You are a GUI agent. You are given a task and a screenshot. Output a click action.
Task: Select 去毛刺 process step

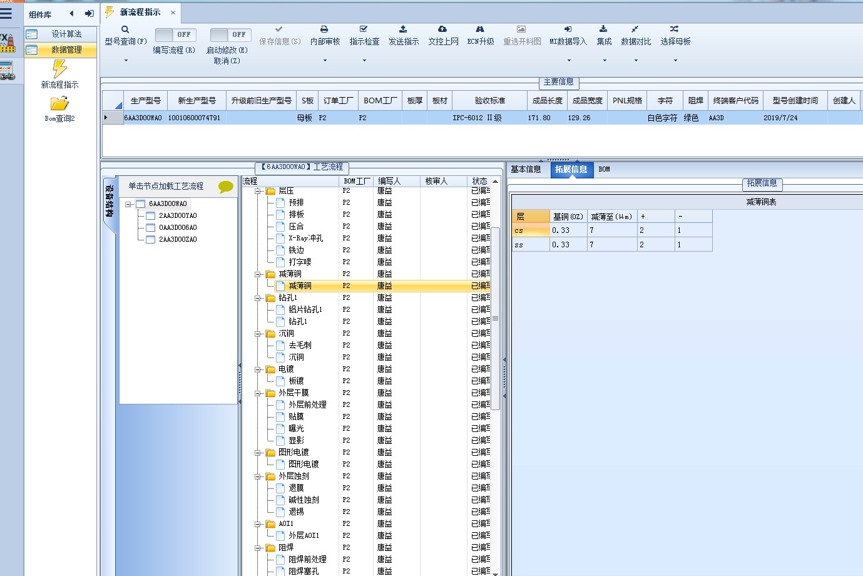tap(300, 346)
